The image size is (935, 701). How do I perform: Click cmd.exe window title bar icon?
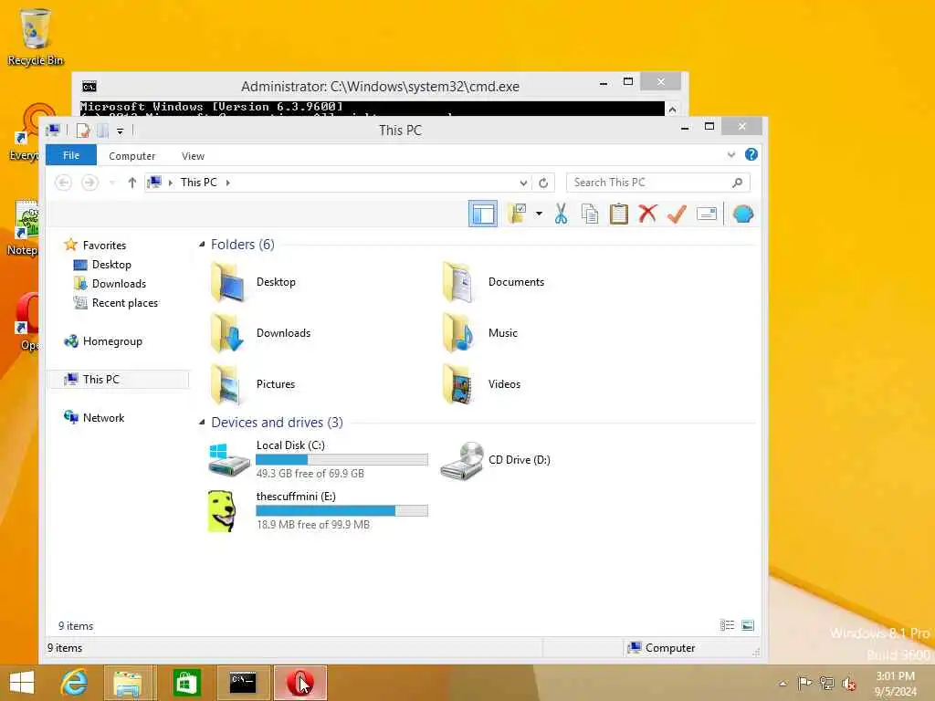[89, 87]
